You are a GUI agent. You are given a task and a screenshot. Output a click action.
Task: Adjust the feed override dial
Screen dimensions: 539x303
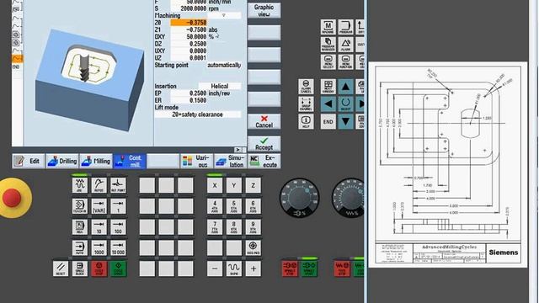(349, 198)
